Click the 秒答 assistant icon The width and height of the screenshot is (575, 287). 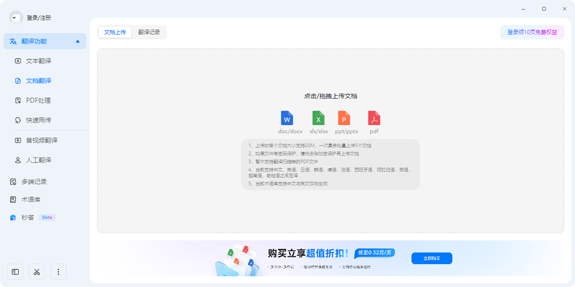click(13, 218)
